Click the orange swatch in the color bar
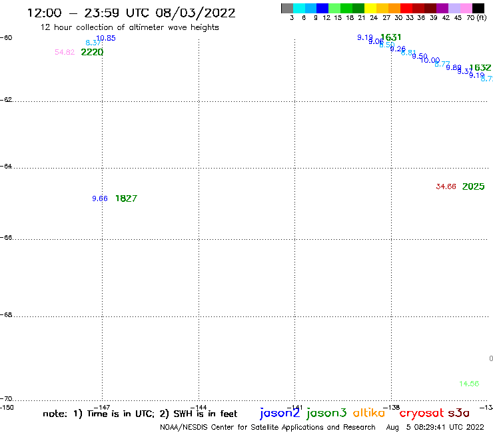The height and width of the screenshot is (433, 493). click(x=394, y=8)
